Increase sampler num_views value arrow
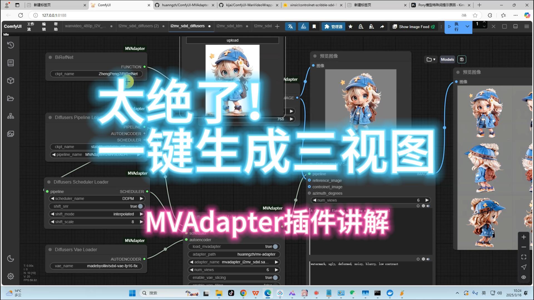Screen dimensions: 534x300 (x=427, y=200)
